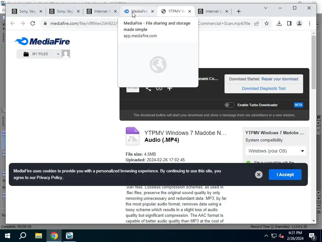Enable the Turbo Downloader toggle
The image size is (322, 242).
[x=229, y=105]
